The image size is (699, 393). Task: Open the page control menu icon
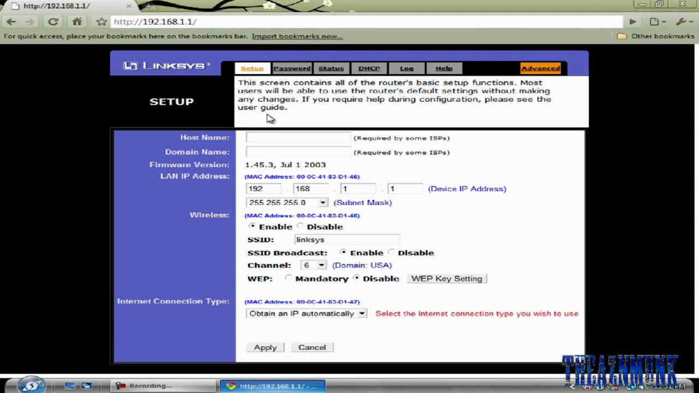pos(657,22)
